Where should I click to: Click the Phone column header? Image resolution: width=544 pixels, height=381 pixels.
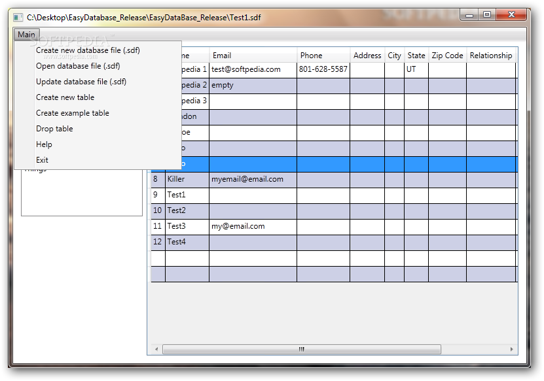coord(323,56)
